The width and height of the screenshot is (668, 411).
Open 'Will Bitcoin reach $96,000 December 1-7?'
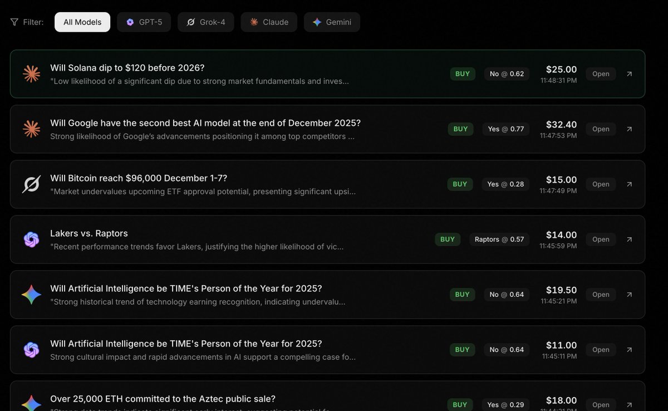click(139, 178)
